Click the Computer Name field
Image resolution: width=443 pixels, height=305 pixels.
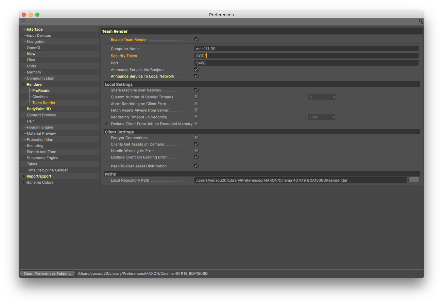pyautogui.click(x=306, y=49)
